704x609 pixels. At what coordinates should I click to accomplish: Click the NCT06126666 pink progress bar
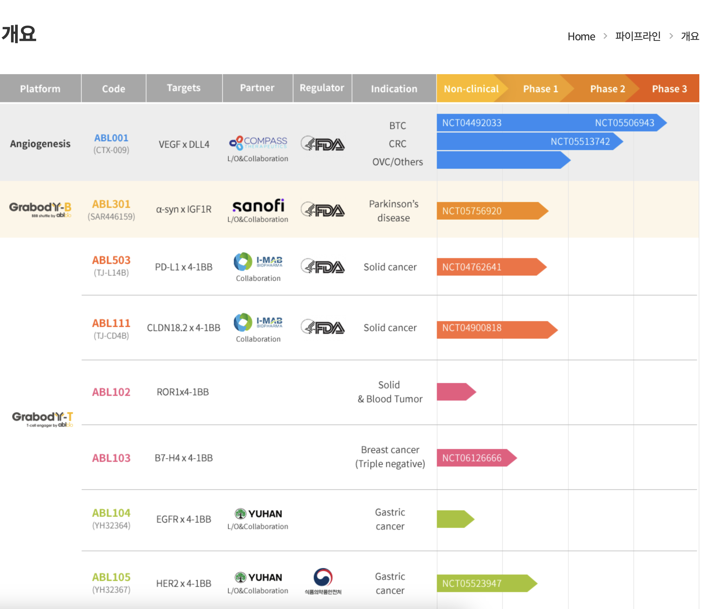pos(476,458)
